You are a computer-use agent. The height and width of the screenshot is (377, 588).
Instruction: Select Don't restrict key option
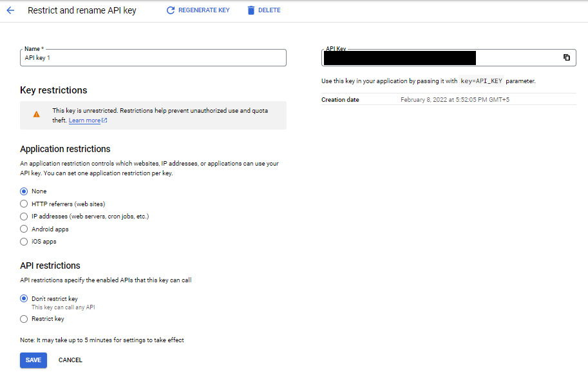coord(24,298)
